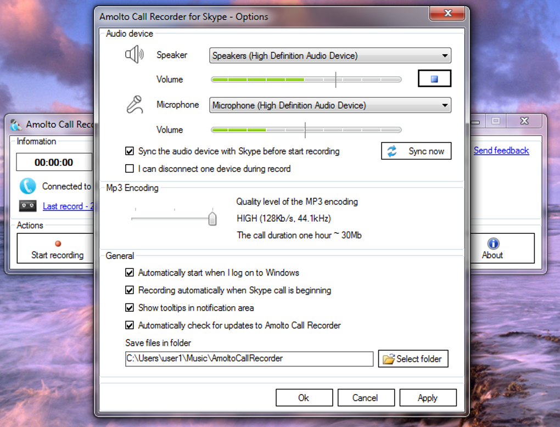Enable 'I can disconnect one device' option
This screenshot has height=427, width=560.
pyautogui.click(x=129, y=168)
